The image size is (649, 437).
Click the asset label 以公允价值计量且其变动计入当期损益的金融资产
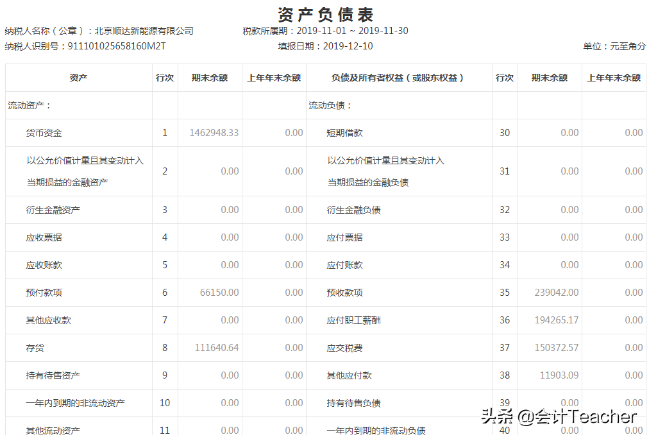(85, 171)
